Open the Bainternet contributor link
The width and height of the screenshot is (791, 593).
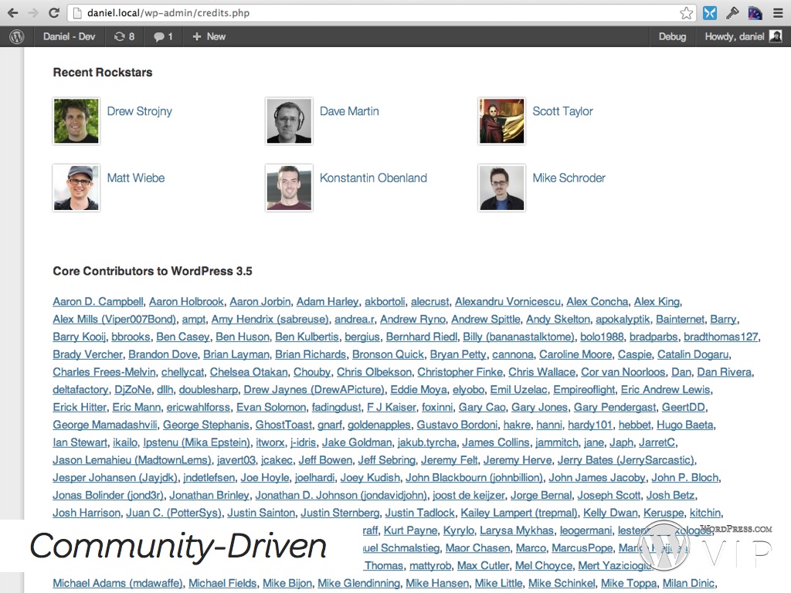click(681, 319)
